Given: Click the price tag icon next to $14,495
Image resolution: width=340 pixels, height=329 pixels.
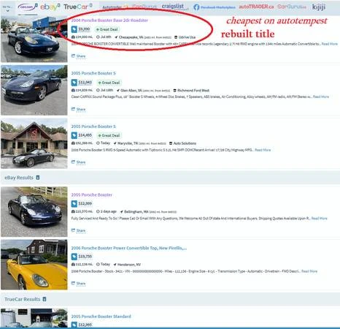Looking at the screenshot, I should [74, 135].
